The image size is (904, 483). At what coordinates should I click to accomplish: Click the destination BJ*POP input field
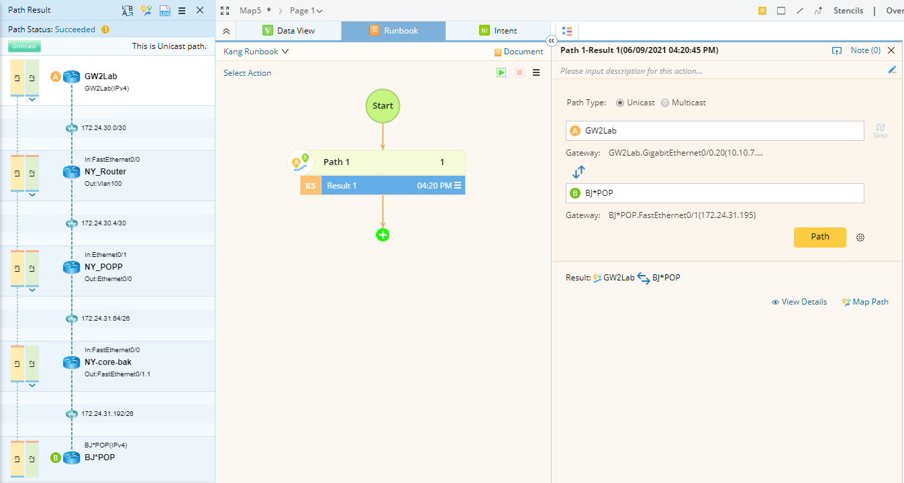[715, 193]
